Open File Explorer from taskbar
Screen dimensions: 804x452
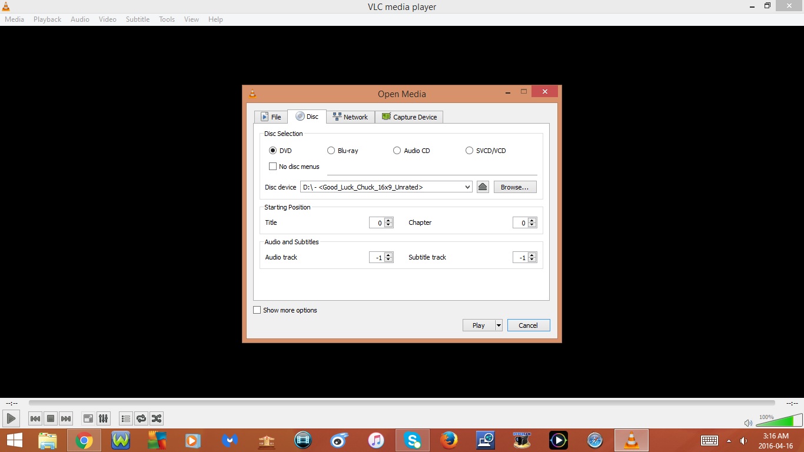[48, 440]
